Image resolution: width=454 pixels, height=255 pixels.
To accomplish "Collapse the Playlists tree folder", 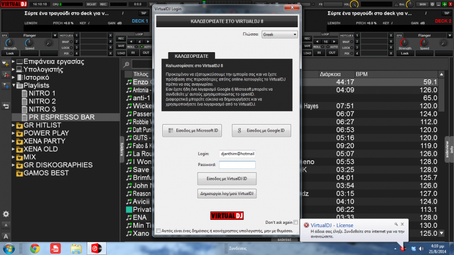I will point(14,85).
